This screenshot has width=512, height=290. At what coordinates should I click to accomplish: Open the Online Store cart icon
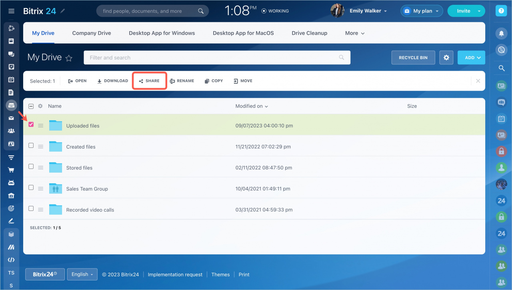click(x=11, y=170)
